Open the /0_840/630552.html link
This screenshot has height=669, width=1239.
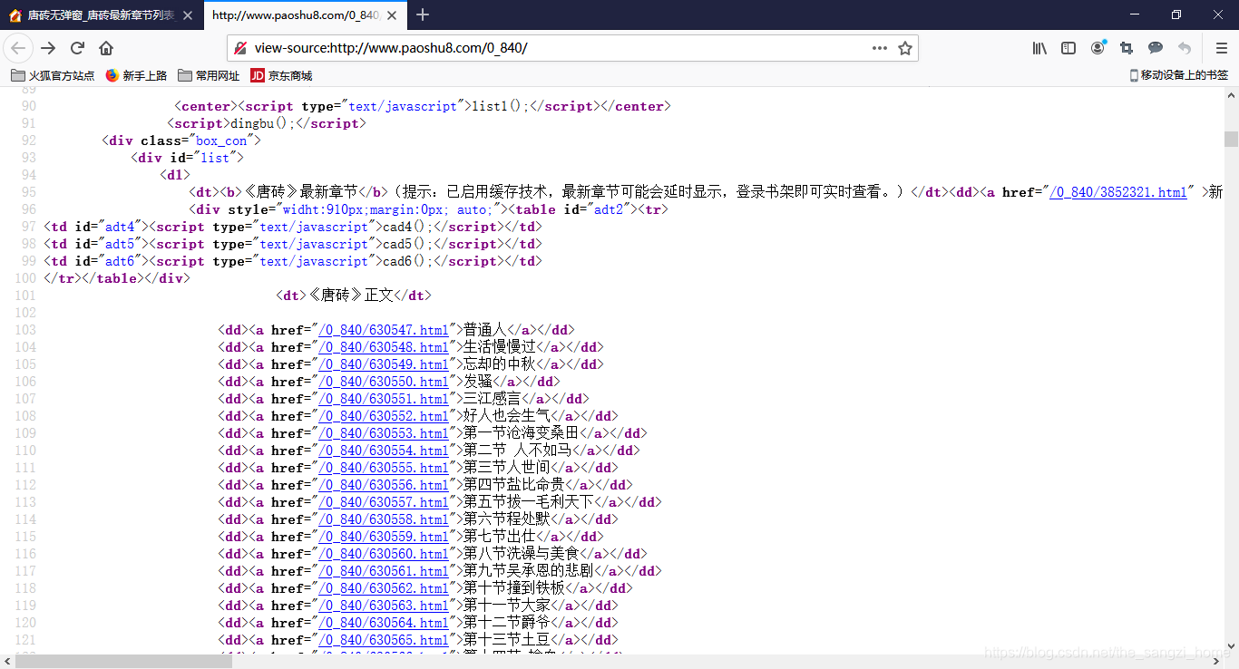383,416
